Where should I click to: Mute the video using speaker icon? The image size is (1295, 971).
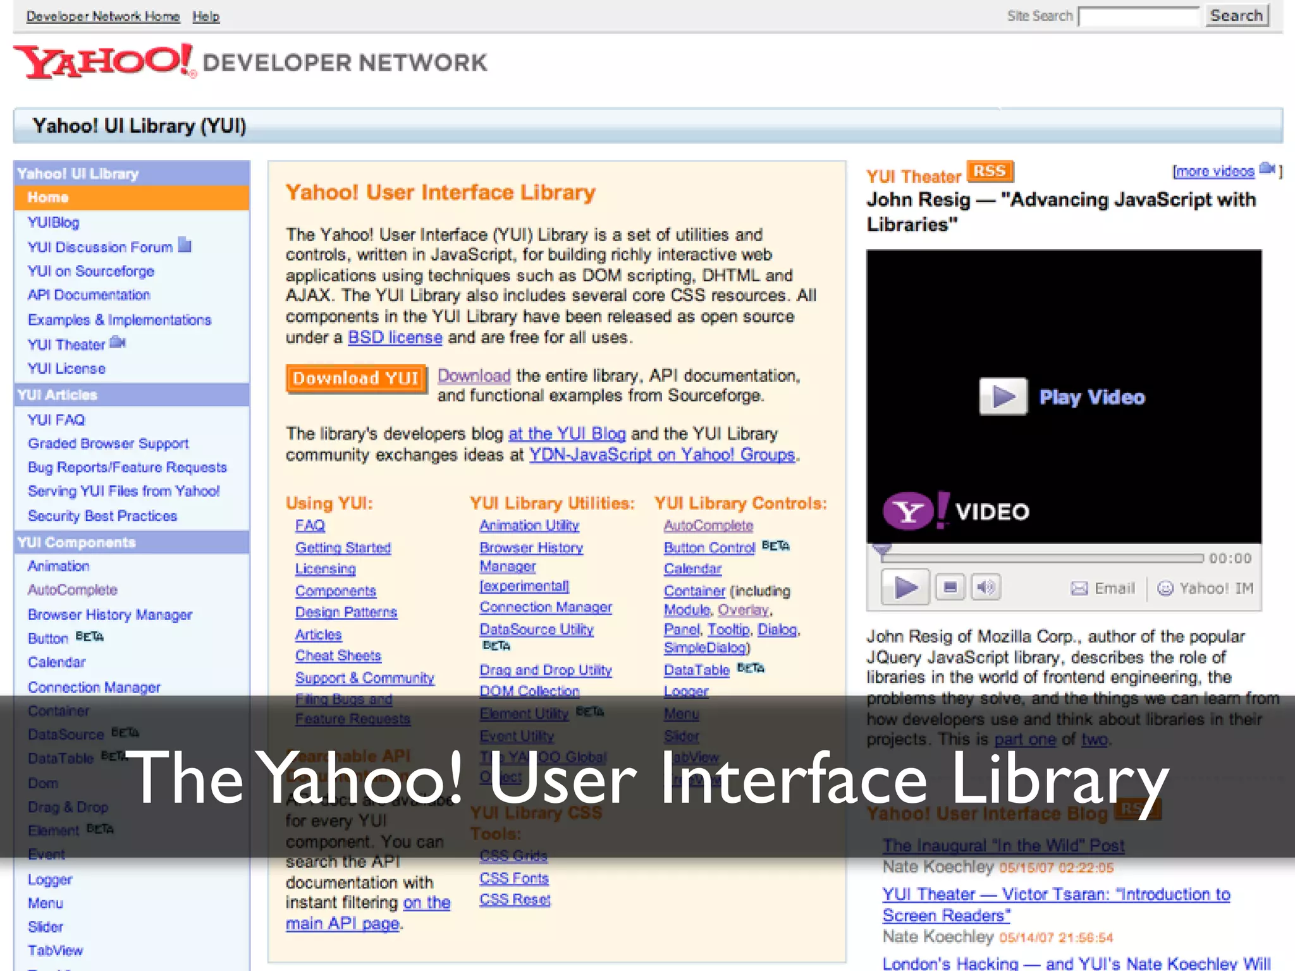tap(985, 587)
